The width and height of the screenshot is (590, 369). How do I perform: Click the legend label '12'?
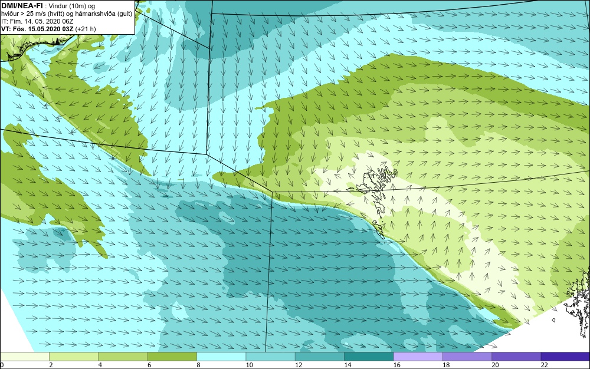(x=299, y=365)
